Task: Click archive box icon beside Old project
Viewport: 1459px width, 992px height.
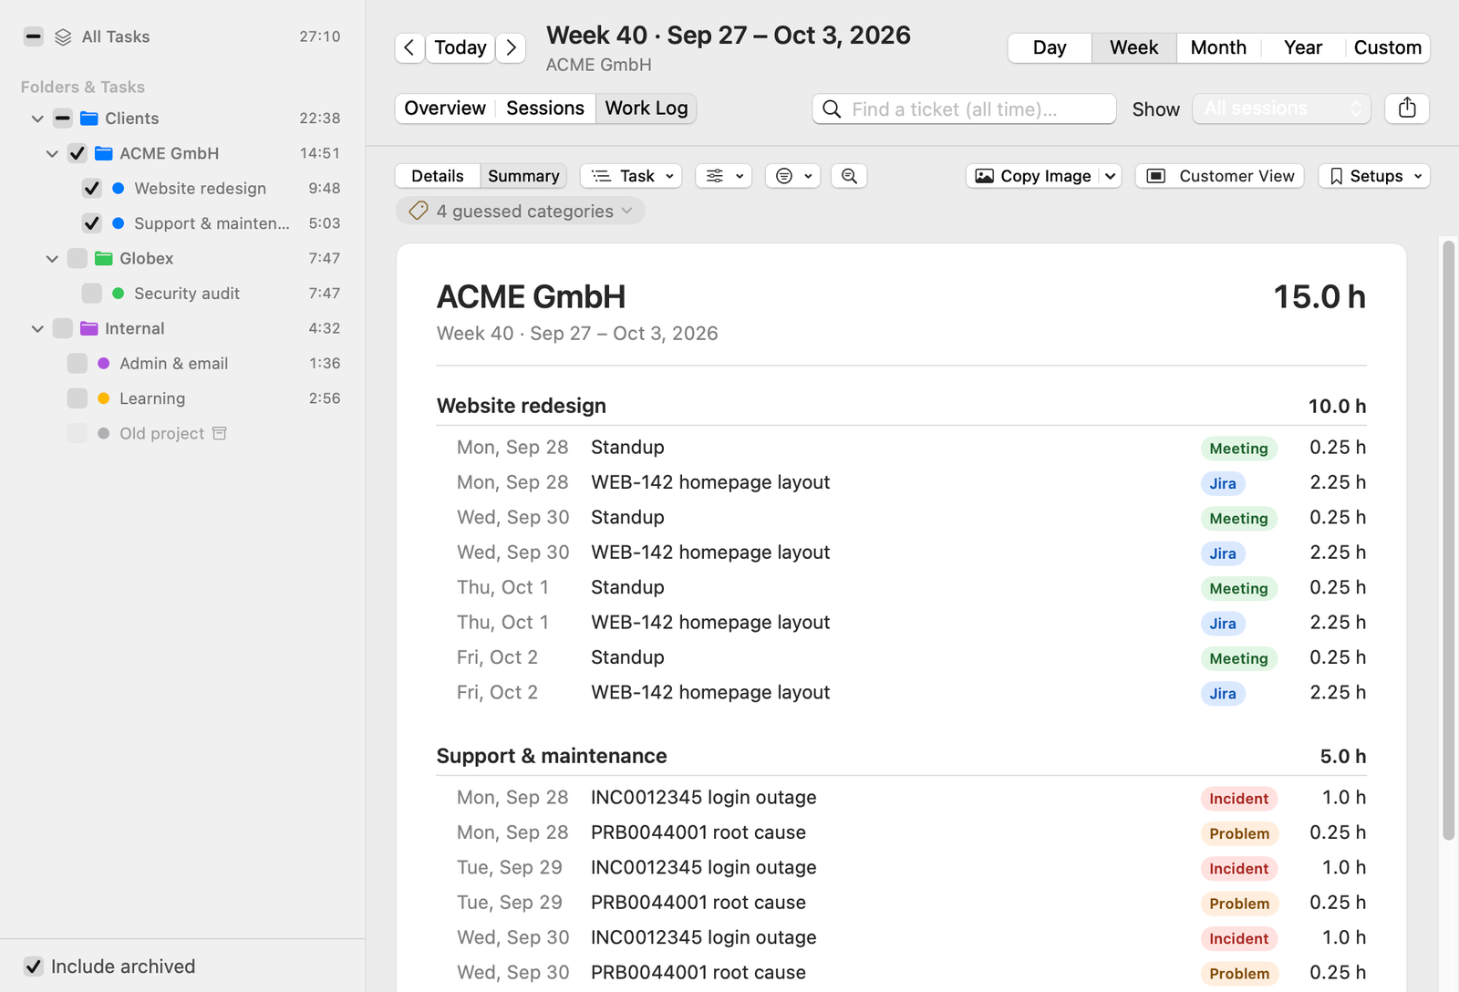Action: click(x=220, y=433)
